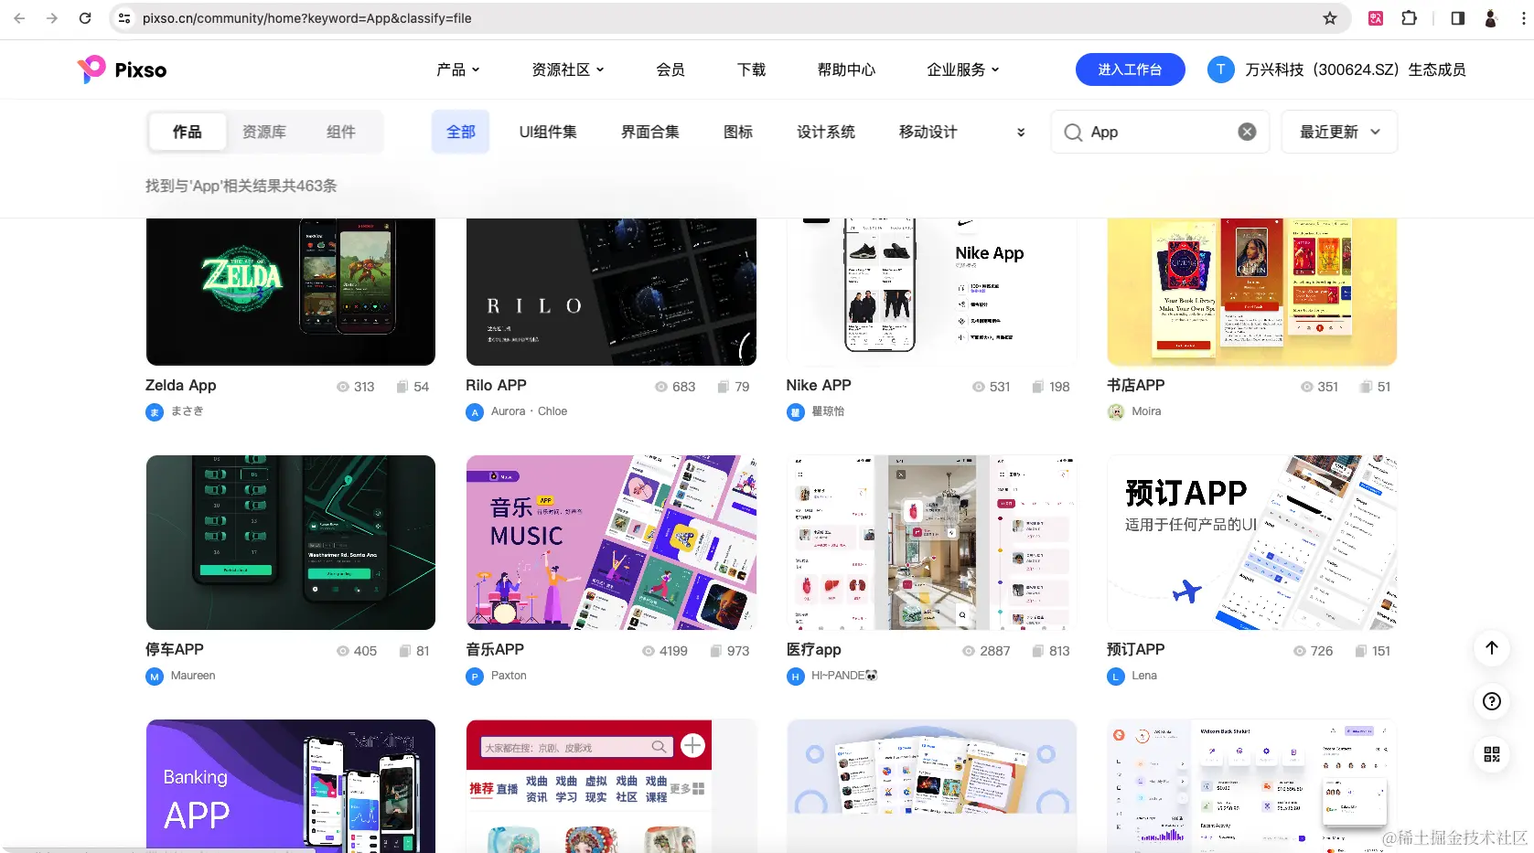
Task: Select the 全部 category filter
Action: click(x=461, y=132)
